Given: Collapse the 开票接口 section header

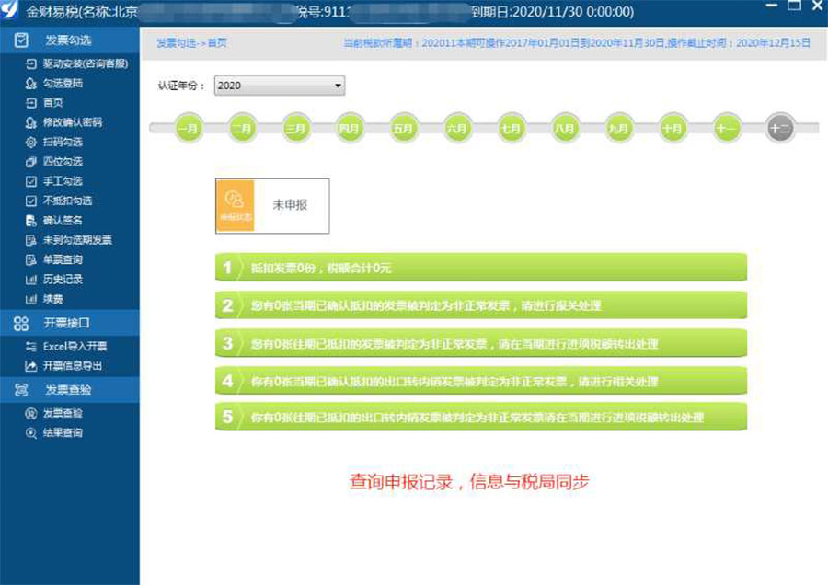Looking at the screenshot, I should point(70,323).
